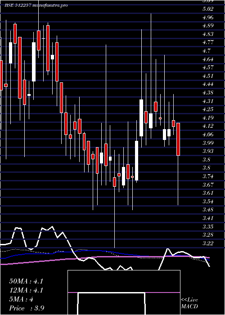The image size is (225, 315).
Task: Click the 4.83 price axis label
Action: 208,34
